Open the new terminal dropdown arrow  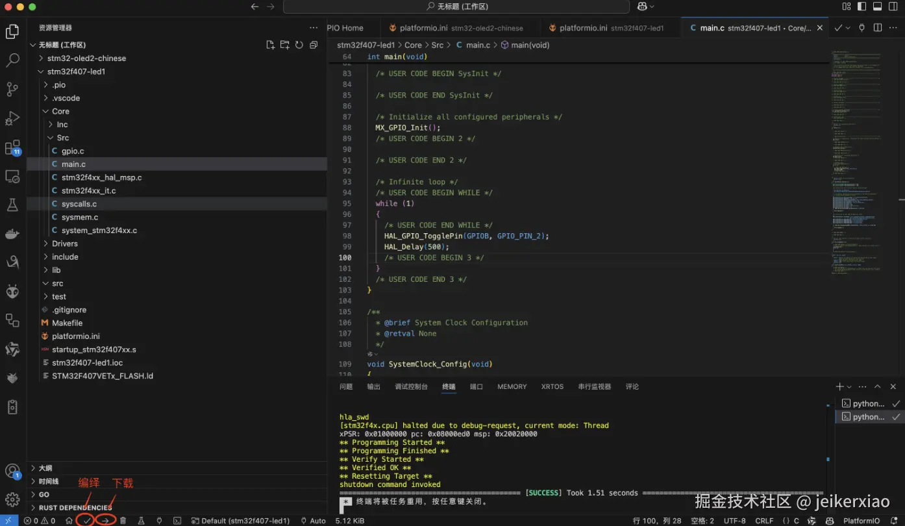coord(849,387)
